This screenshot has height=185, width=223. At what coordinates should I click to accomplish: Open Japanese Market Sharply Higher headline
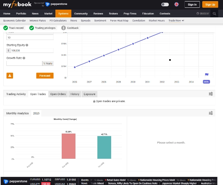point(179,184)
